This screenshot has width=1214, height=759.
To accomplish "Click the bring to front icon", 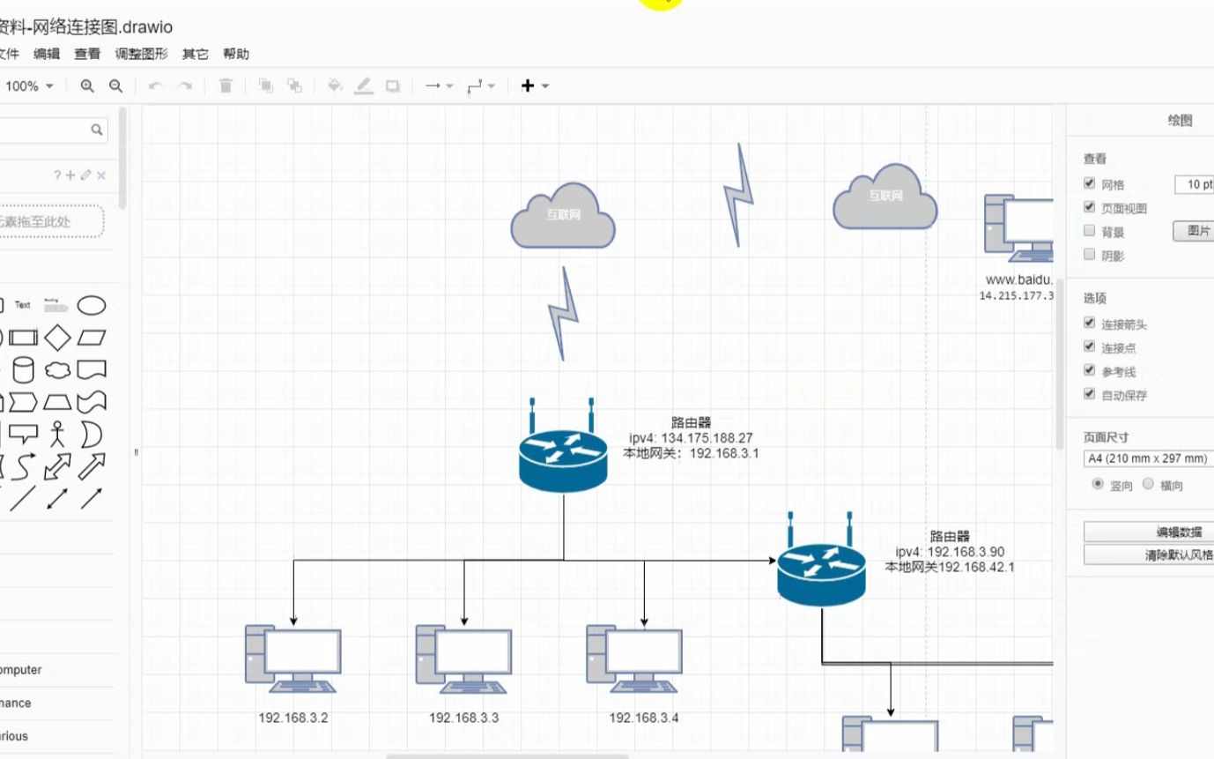I will pos(266,86).
